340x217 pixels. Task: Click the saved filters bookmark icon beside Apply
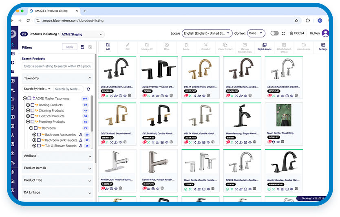(82, 47)
